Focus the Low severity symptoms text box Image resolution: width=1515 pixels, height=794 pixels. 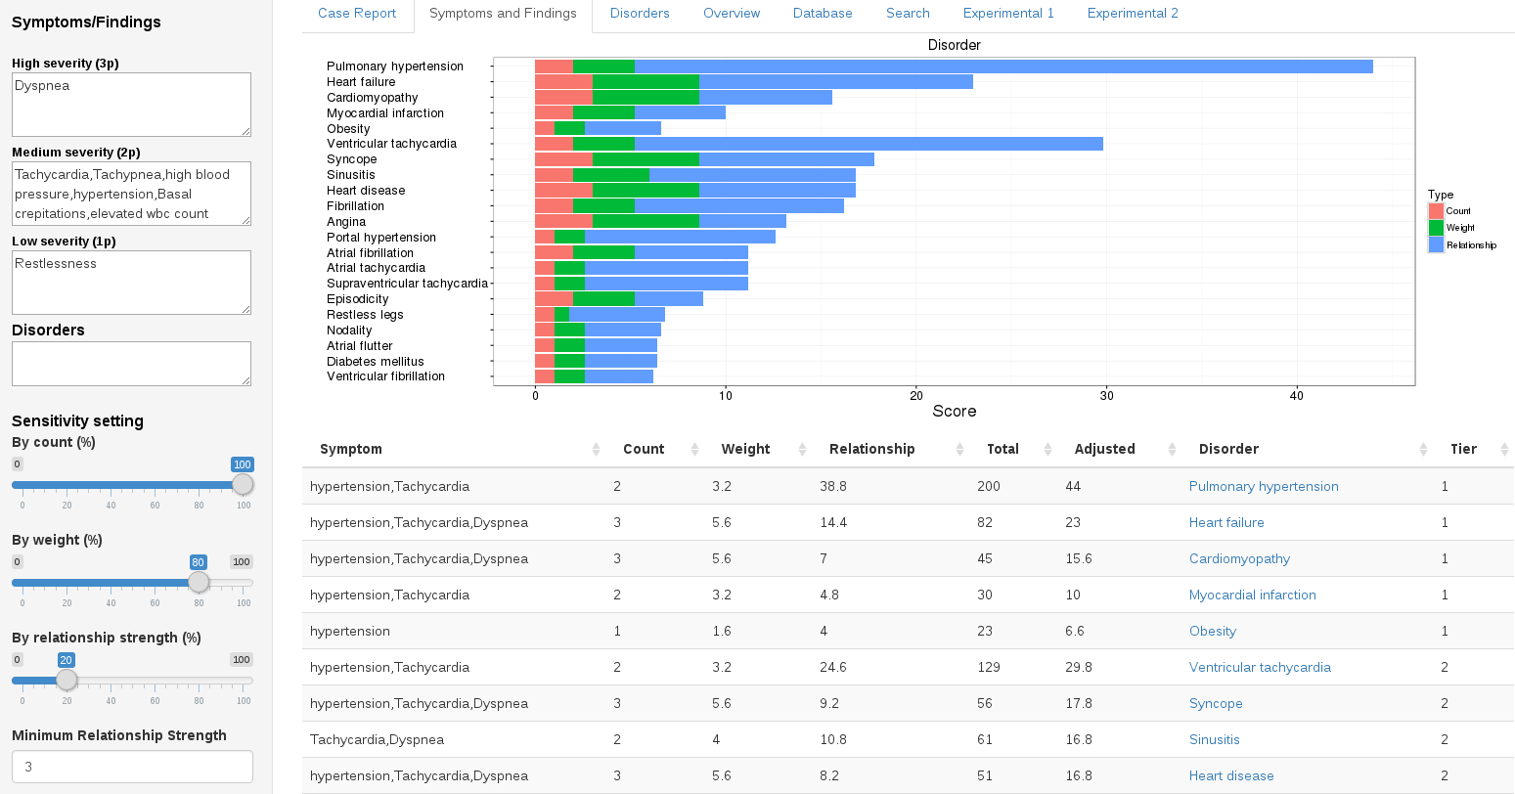(131, 283)
